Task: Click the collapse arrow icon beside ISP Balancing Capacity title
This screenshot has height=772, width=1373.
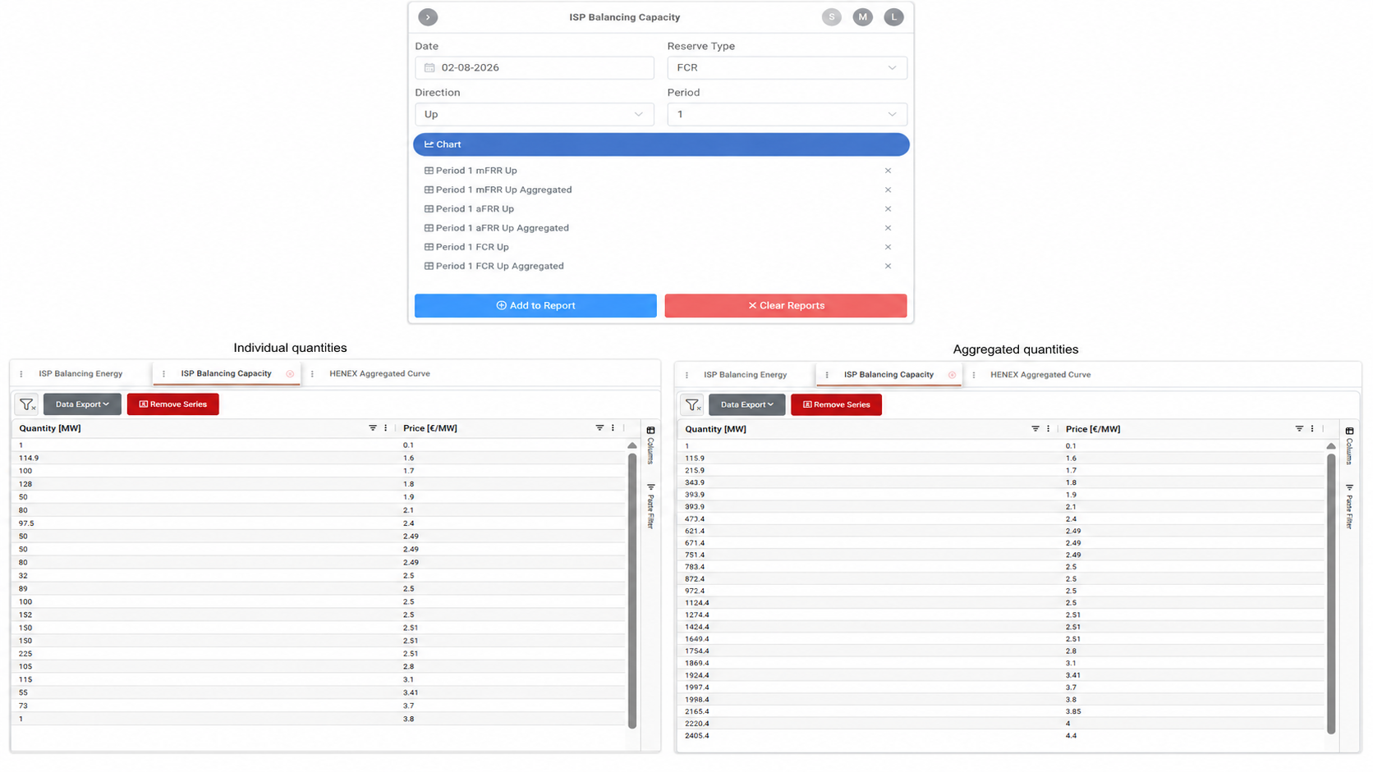Action: pos(428,17)
